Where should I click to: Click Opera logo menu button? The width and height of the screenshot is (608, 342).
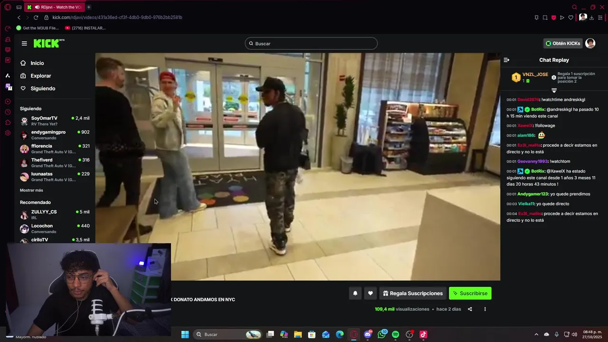[8, 7]
